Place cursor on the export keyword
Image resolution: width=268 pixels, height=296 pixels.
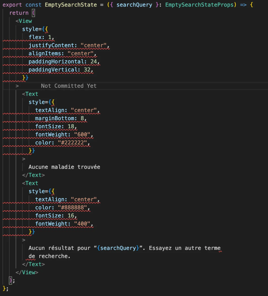(12, 5)
